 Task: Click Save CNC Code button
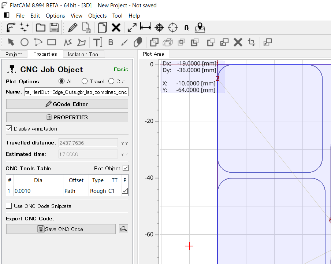(61, 229)
